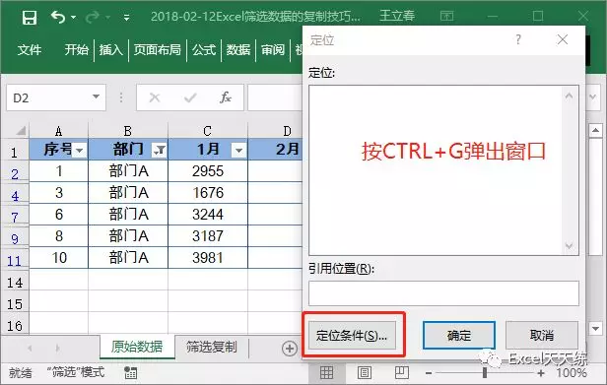Open the 部门 active filter dropdown
The height and width of the screenshot is (385, 607).
click(x=160, y=150)
